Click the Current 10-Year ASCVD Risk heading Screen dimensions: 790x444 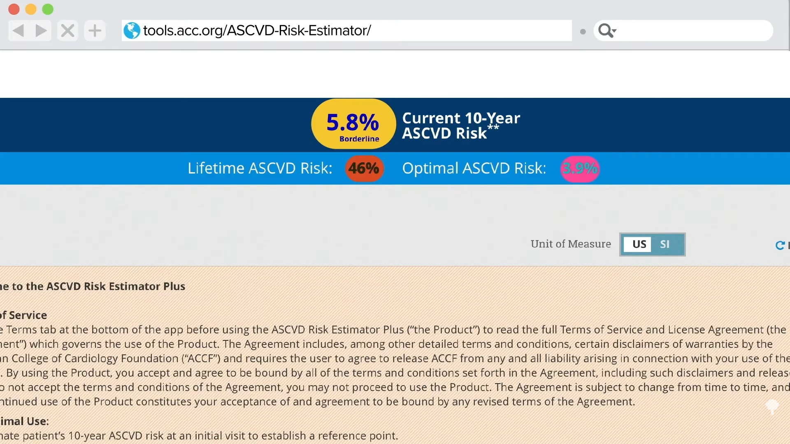point(461,125)
